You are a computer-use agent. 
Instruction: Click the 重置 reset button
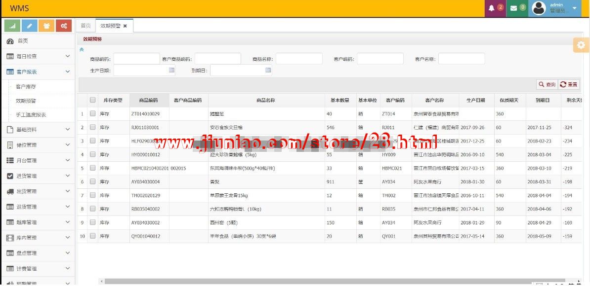(x=569, y=85)
